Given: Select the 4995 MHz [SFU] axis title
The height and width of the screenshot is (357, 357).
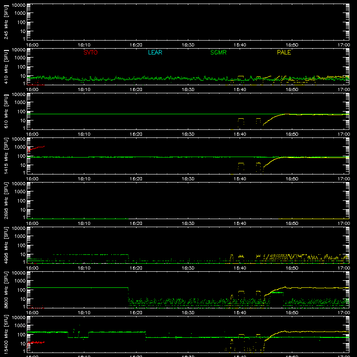Looking at the screenshot, I should point(6,245).
